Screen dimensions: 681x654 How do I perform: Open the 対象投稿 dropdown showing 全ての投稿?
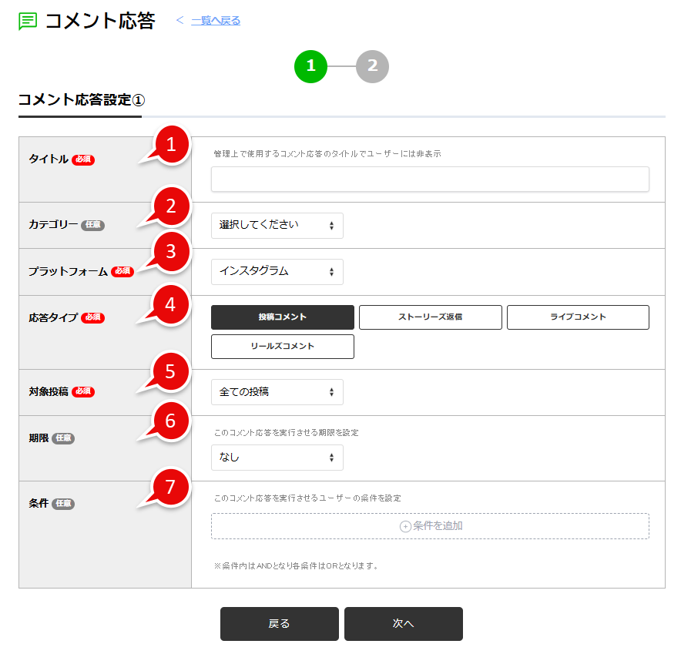(x=277, y=391)
